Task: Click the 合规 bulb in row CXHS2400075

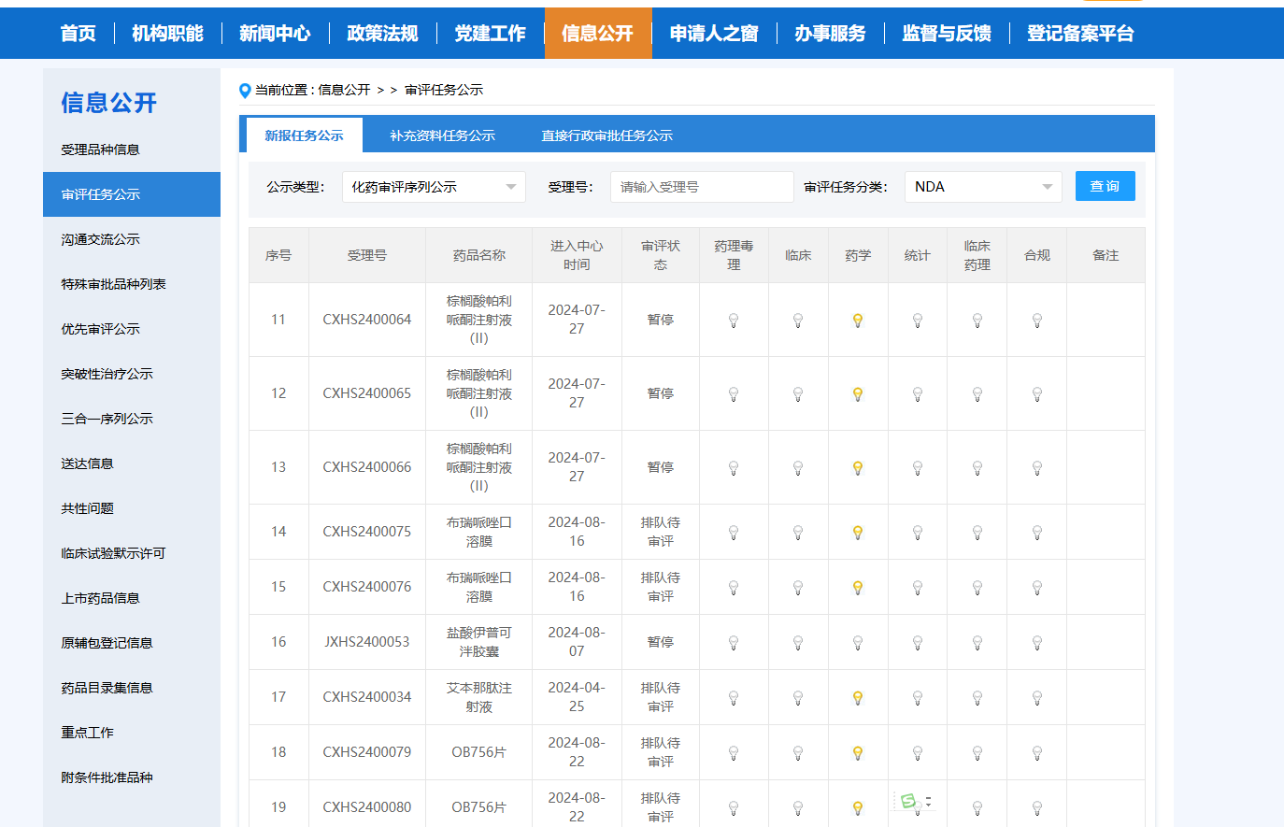Action: [1037, 533]
